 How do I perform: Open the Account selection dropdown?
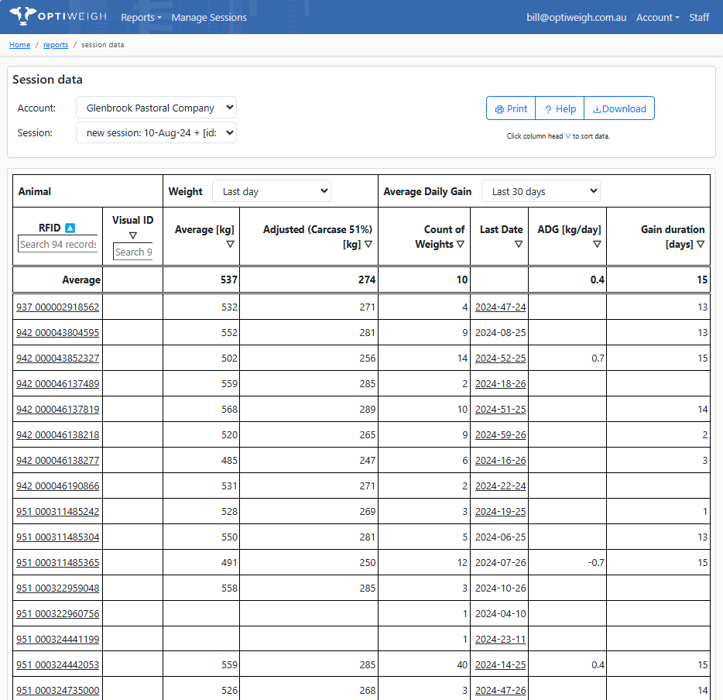156,108
